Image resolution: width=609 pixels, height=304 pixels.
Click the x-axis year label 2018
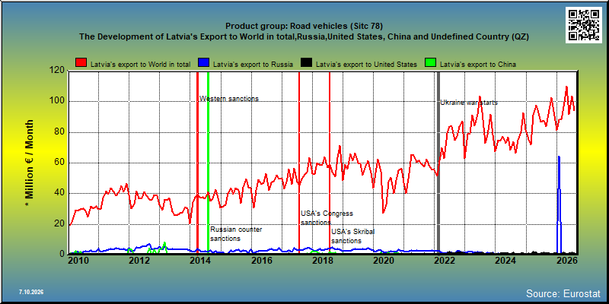pyautogui.click(x=323, y=261)
